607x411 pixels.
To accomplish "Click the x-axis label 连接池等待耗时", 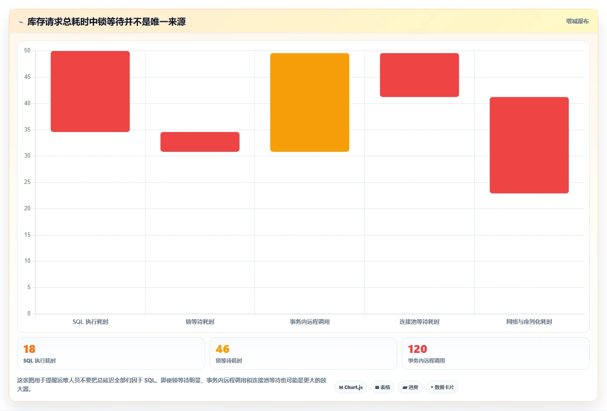I will click(419, 322).
